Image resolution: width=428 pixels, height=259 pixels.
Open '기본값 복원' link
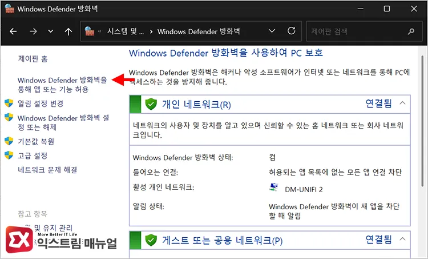(36, 141)
